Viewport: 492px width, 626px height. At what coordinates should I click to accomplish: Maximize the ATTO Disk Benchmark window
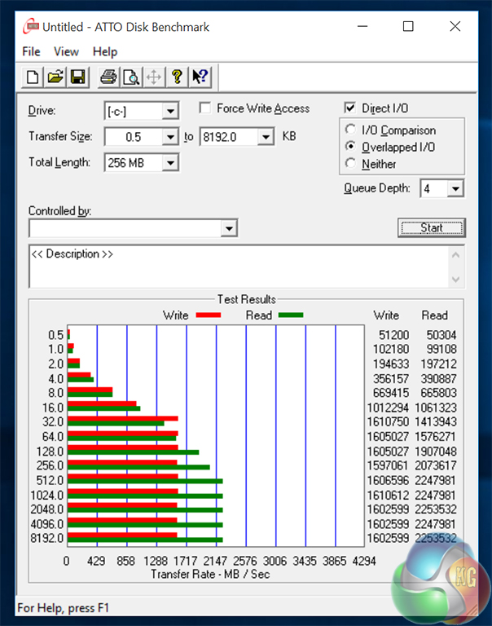pyautogui.click(x=408, y=26)
